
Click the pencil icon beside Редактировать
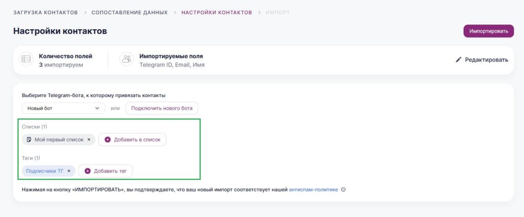click(x=458, y=60)
